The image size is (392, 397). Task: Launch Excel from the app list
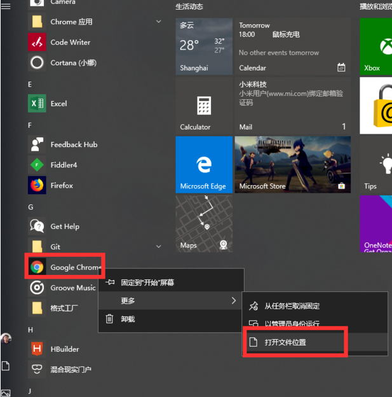pyautogui.click(x=95, y=104)
